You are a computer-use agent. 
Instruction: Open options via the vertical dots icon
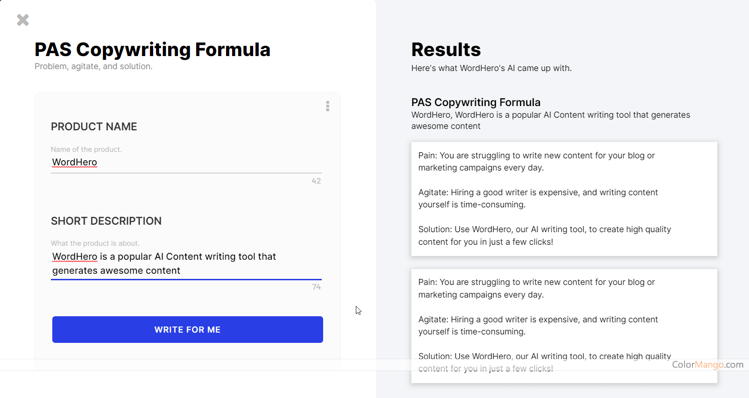328,107
